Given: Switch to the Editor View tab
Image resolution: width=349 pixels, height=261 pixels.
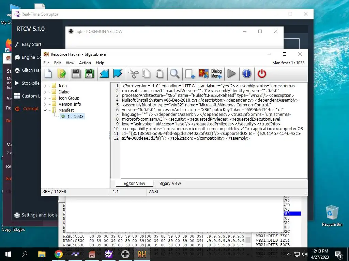Looking at the screenshot, I should coord(134,183).
